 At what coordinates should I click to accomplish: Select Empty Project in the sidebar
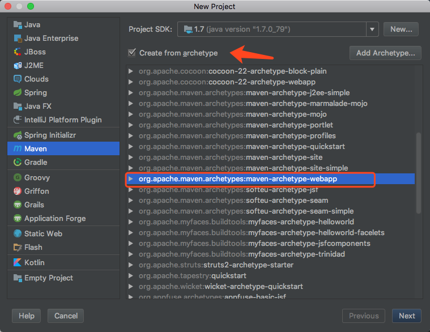coord(48,278)
